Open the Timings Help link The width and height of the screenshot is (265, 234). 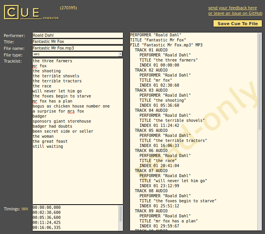[x=25, y=208]
